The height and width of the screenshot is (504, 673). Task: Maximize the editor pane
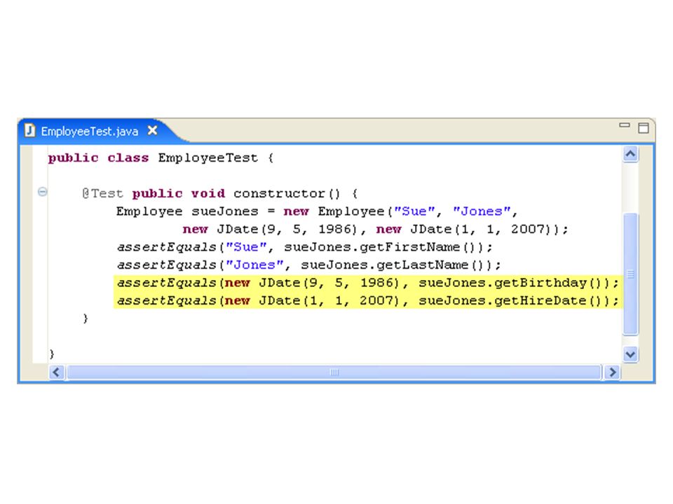click(x=644, y=127)
